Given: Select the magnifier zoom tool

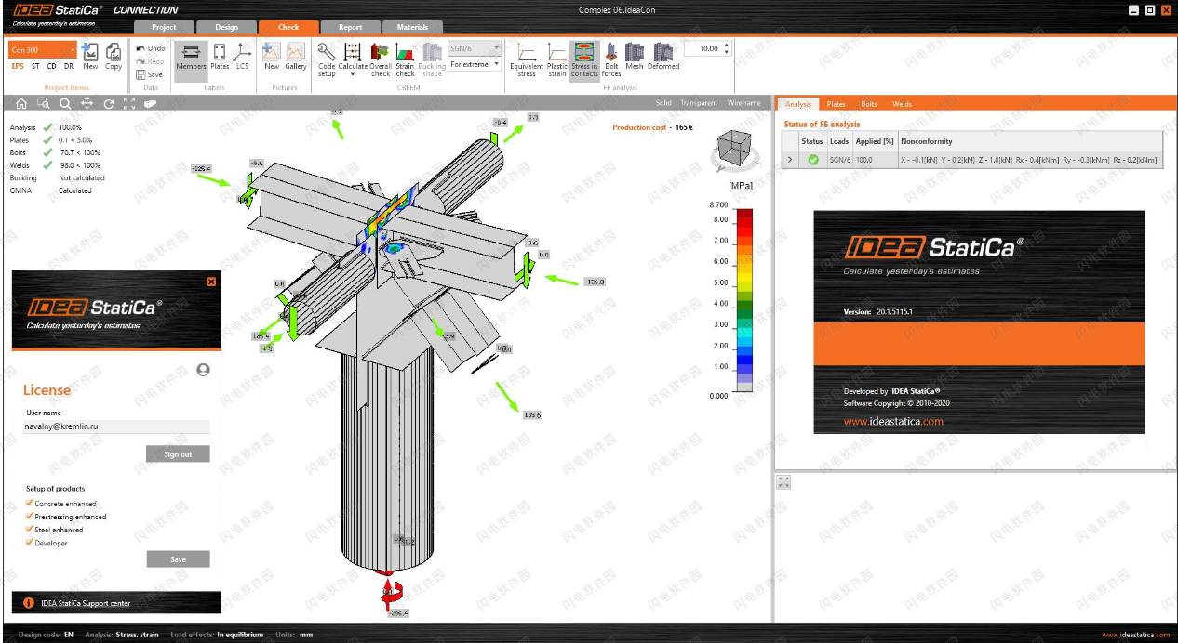Looking at the screenshot, I should click(65, 104).
